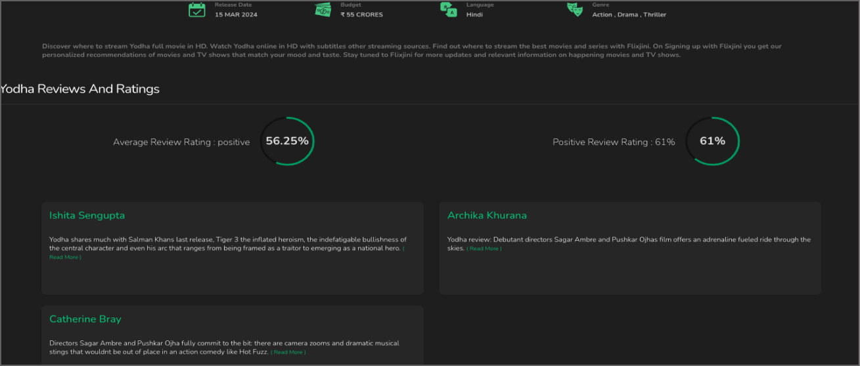Click the ₹ 55 CRORES budget value
The image size is (860, 366).
point(361,14)
